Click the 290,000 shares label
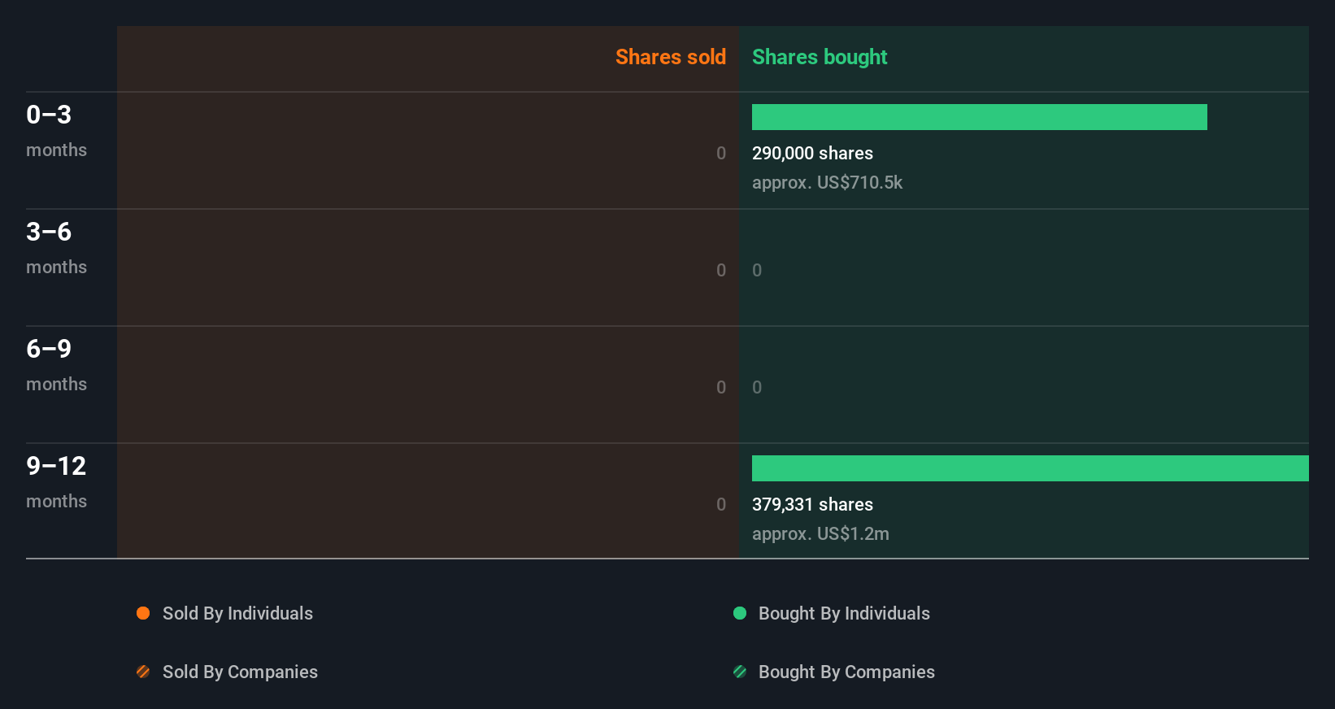 (x=812, y=153)
